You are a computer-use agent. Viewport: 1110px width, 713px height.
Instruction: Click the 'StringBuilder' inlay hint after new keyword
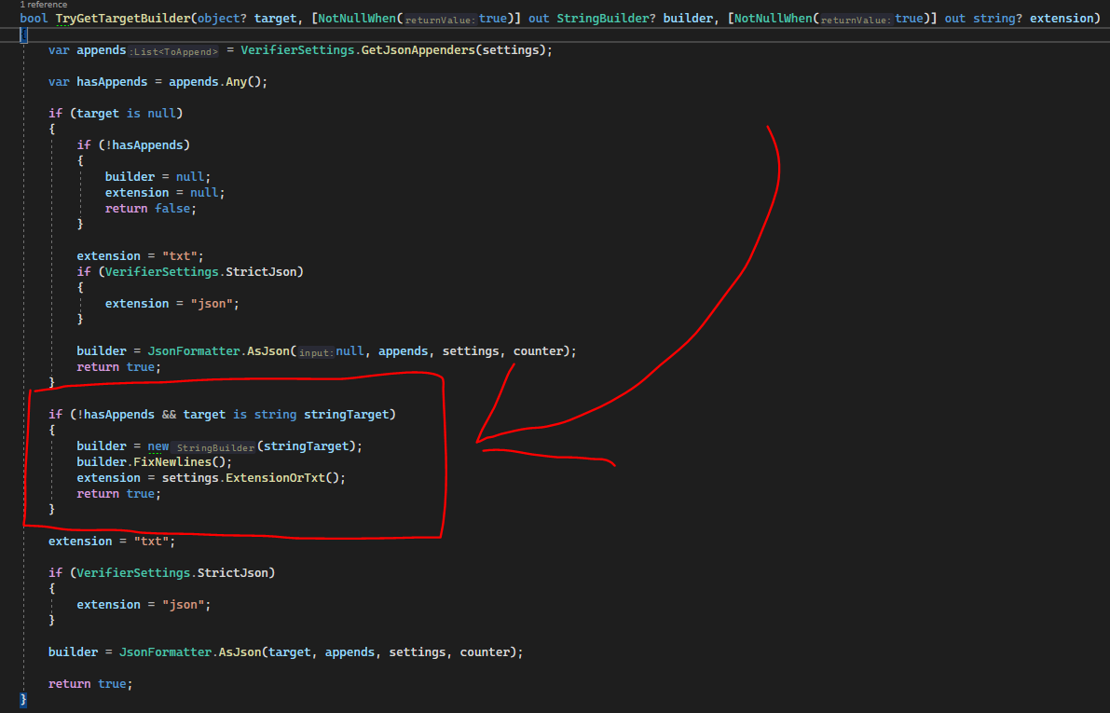pos(215,446)
